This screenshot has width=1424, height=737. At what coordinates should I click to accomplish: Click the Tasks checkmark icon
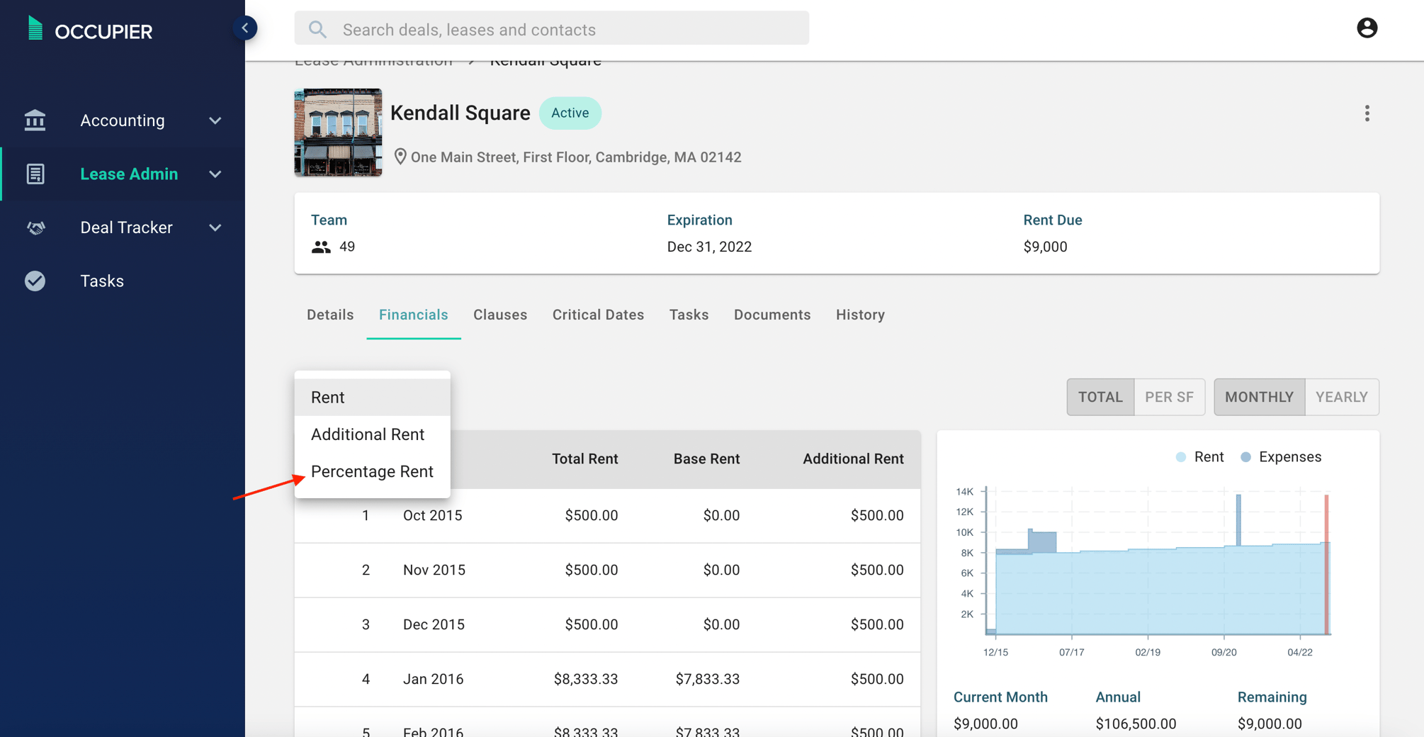(x=35, y=281)
